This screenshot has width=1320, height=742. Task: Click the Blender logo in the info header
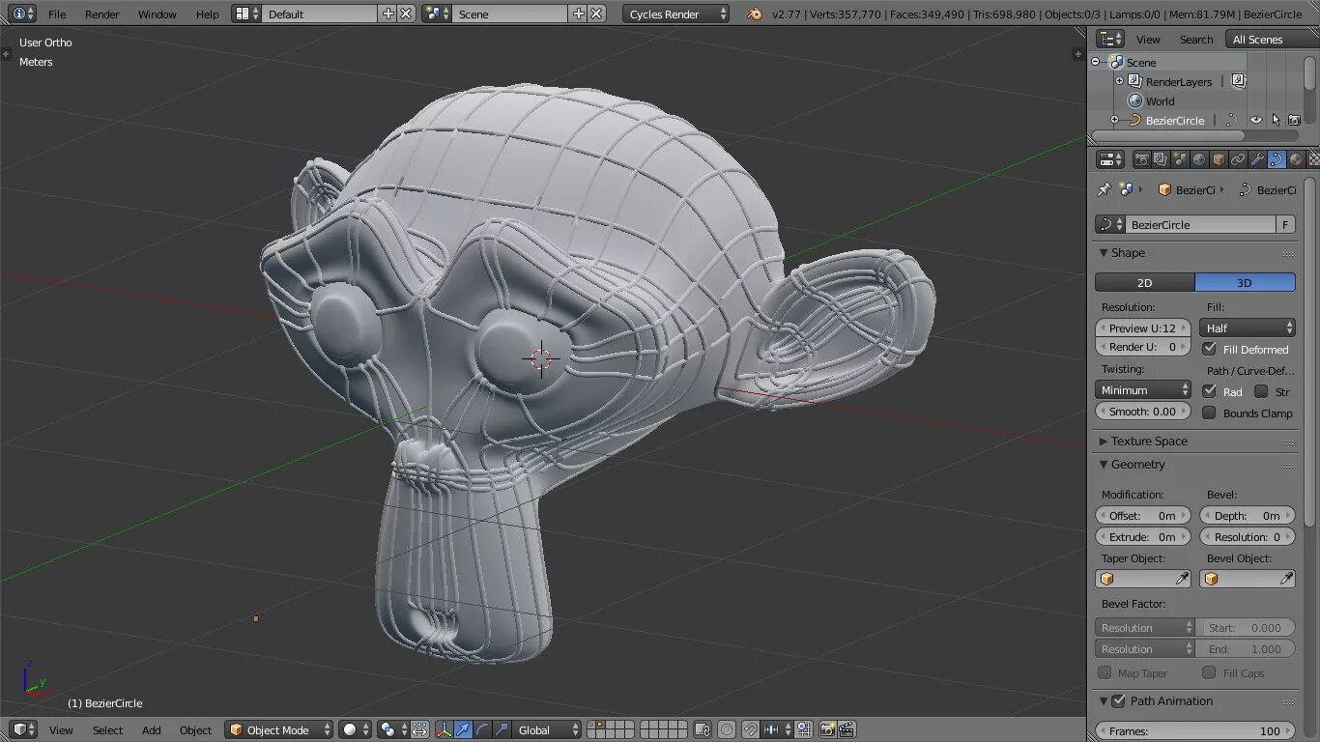click(x=754, y=14)
